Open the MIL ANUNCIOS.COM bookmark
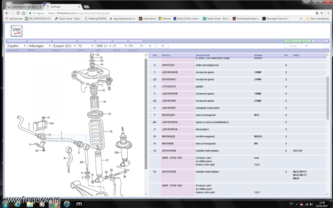 38,19
